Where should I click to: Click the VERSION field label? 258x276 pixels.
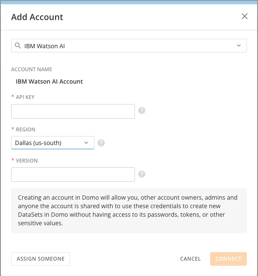point(26,161)
